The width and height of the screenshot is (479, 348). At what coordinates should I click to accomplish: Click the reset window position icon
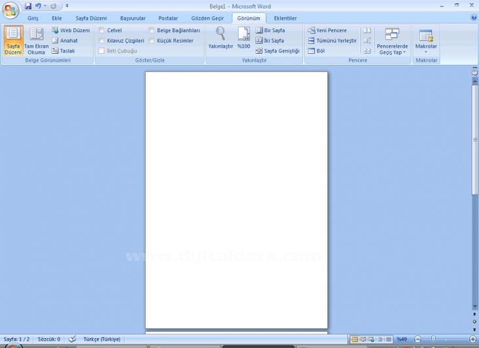tap(367, 51)
